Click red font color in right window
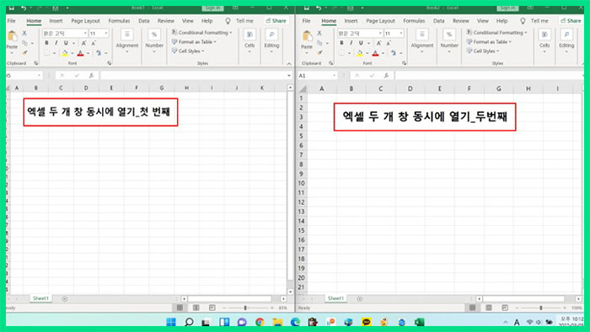The image size is (590, 332). coord(376,53)
